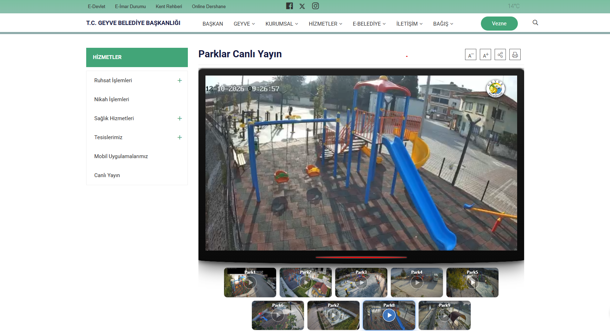
Task: Select Canlı Yayın in sidebar
Action: [107, 175]
